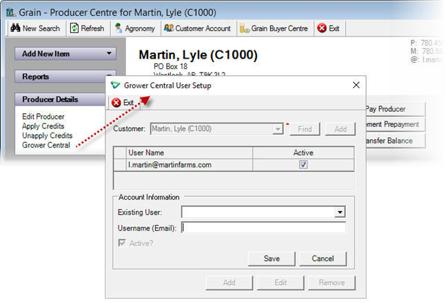
Task: Click Exit label in Grower Central dialog toolbar
Action: [x=129, y=102]
